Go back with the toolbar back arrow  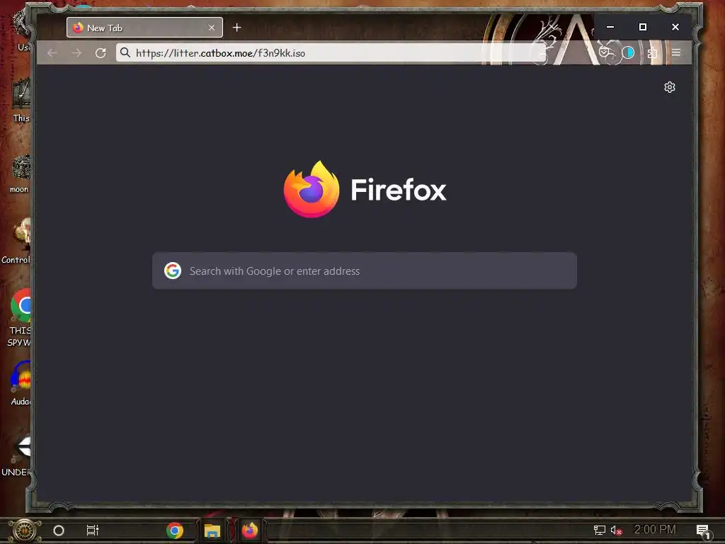(52, 52)
